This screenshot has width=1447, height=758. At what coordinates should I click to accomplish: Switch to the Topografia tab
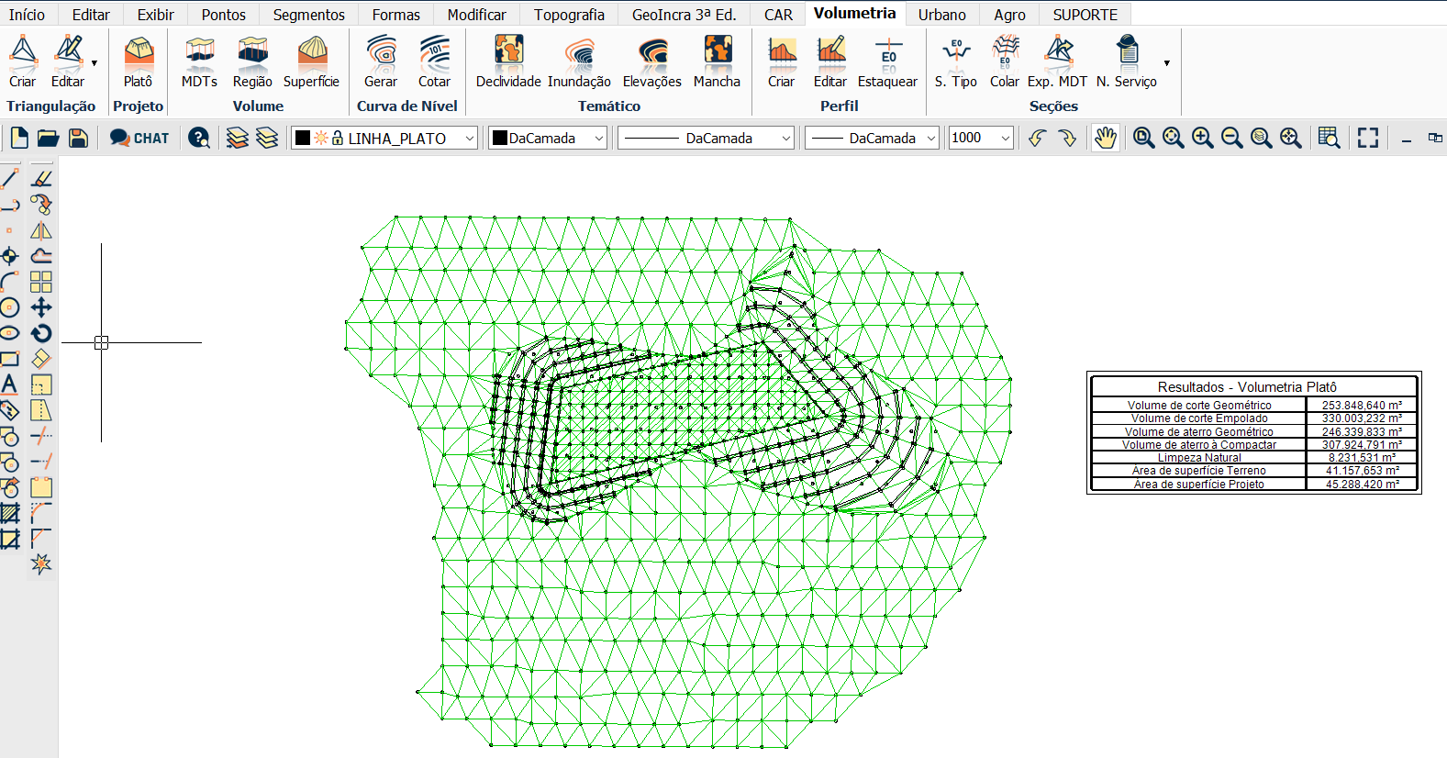point(569,15)
